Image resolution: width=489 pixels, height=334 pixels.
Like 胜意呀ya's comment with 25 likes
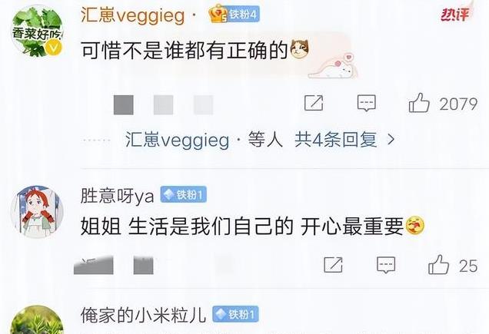[439, 265]
